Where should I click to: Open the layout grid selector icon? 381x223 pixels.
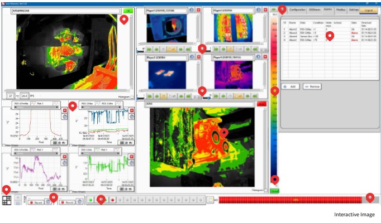(7, 201)
